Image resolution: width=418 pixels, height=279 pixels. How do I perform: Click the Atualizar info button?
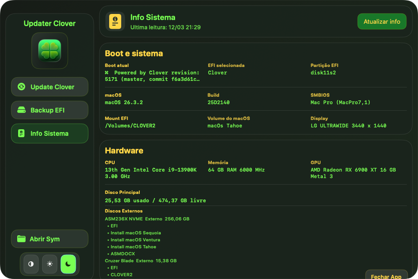tap(382, 21)
